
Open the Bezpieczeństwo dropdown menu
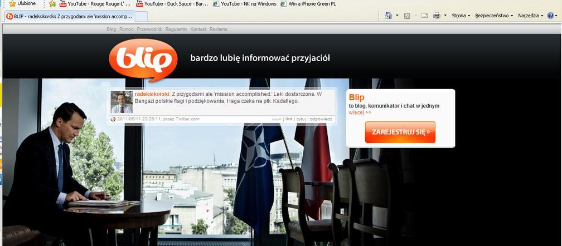coord(494,16)
